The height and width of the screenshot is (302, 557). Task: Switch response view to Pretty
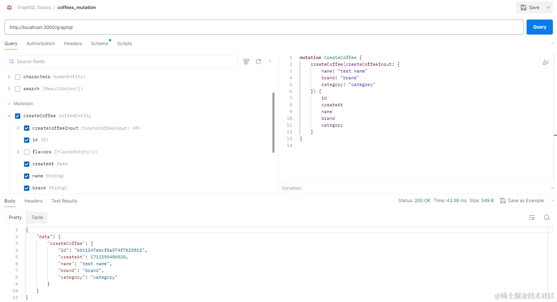click(15, 217)
